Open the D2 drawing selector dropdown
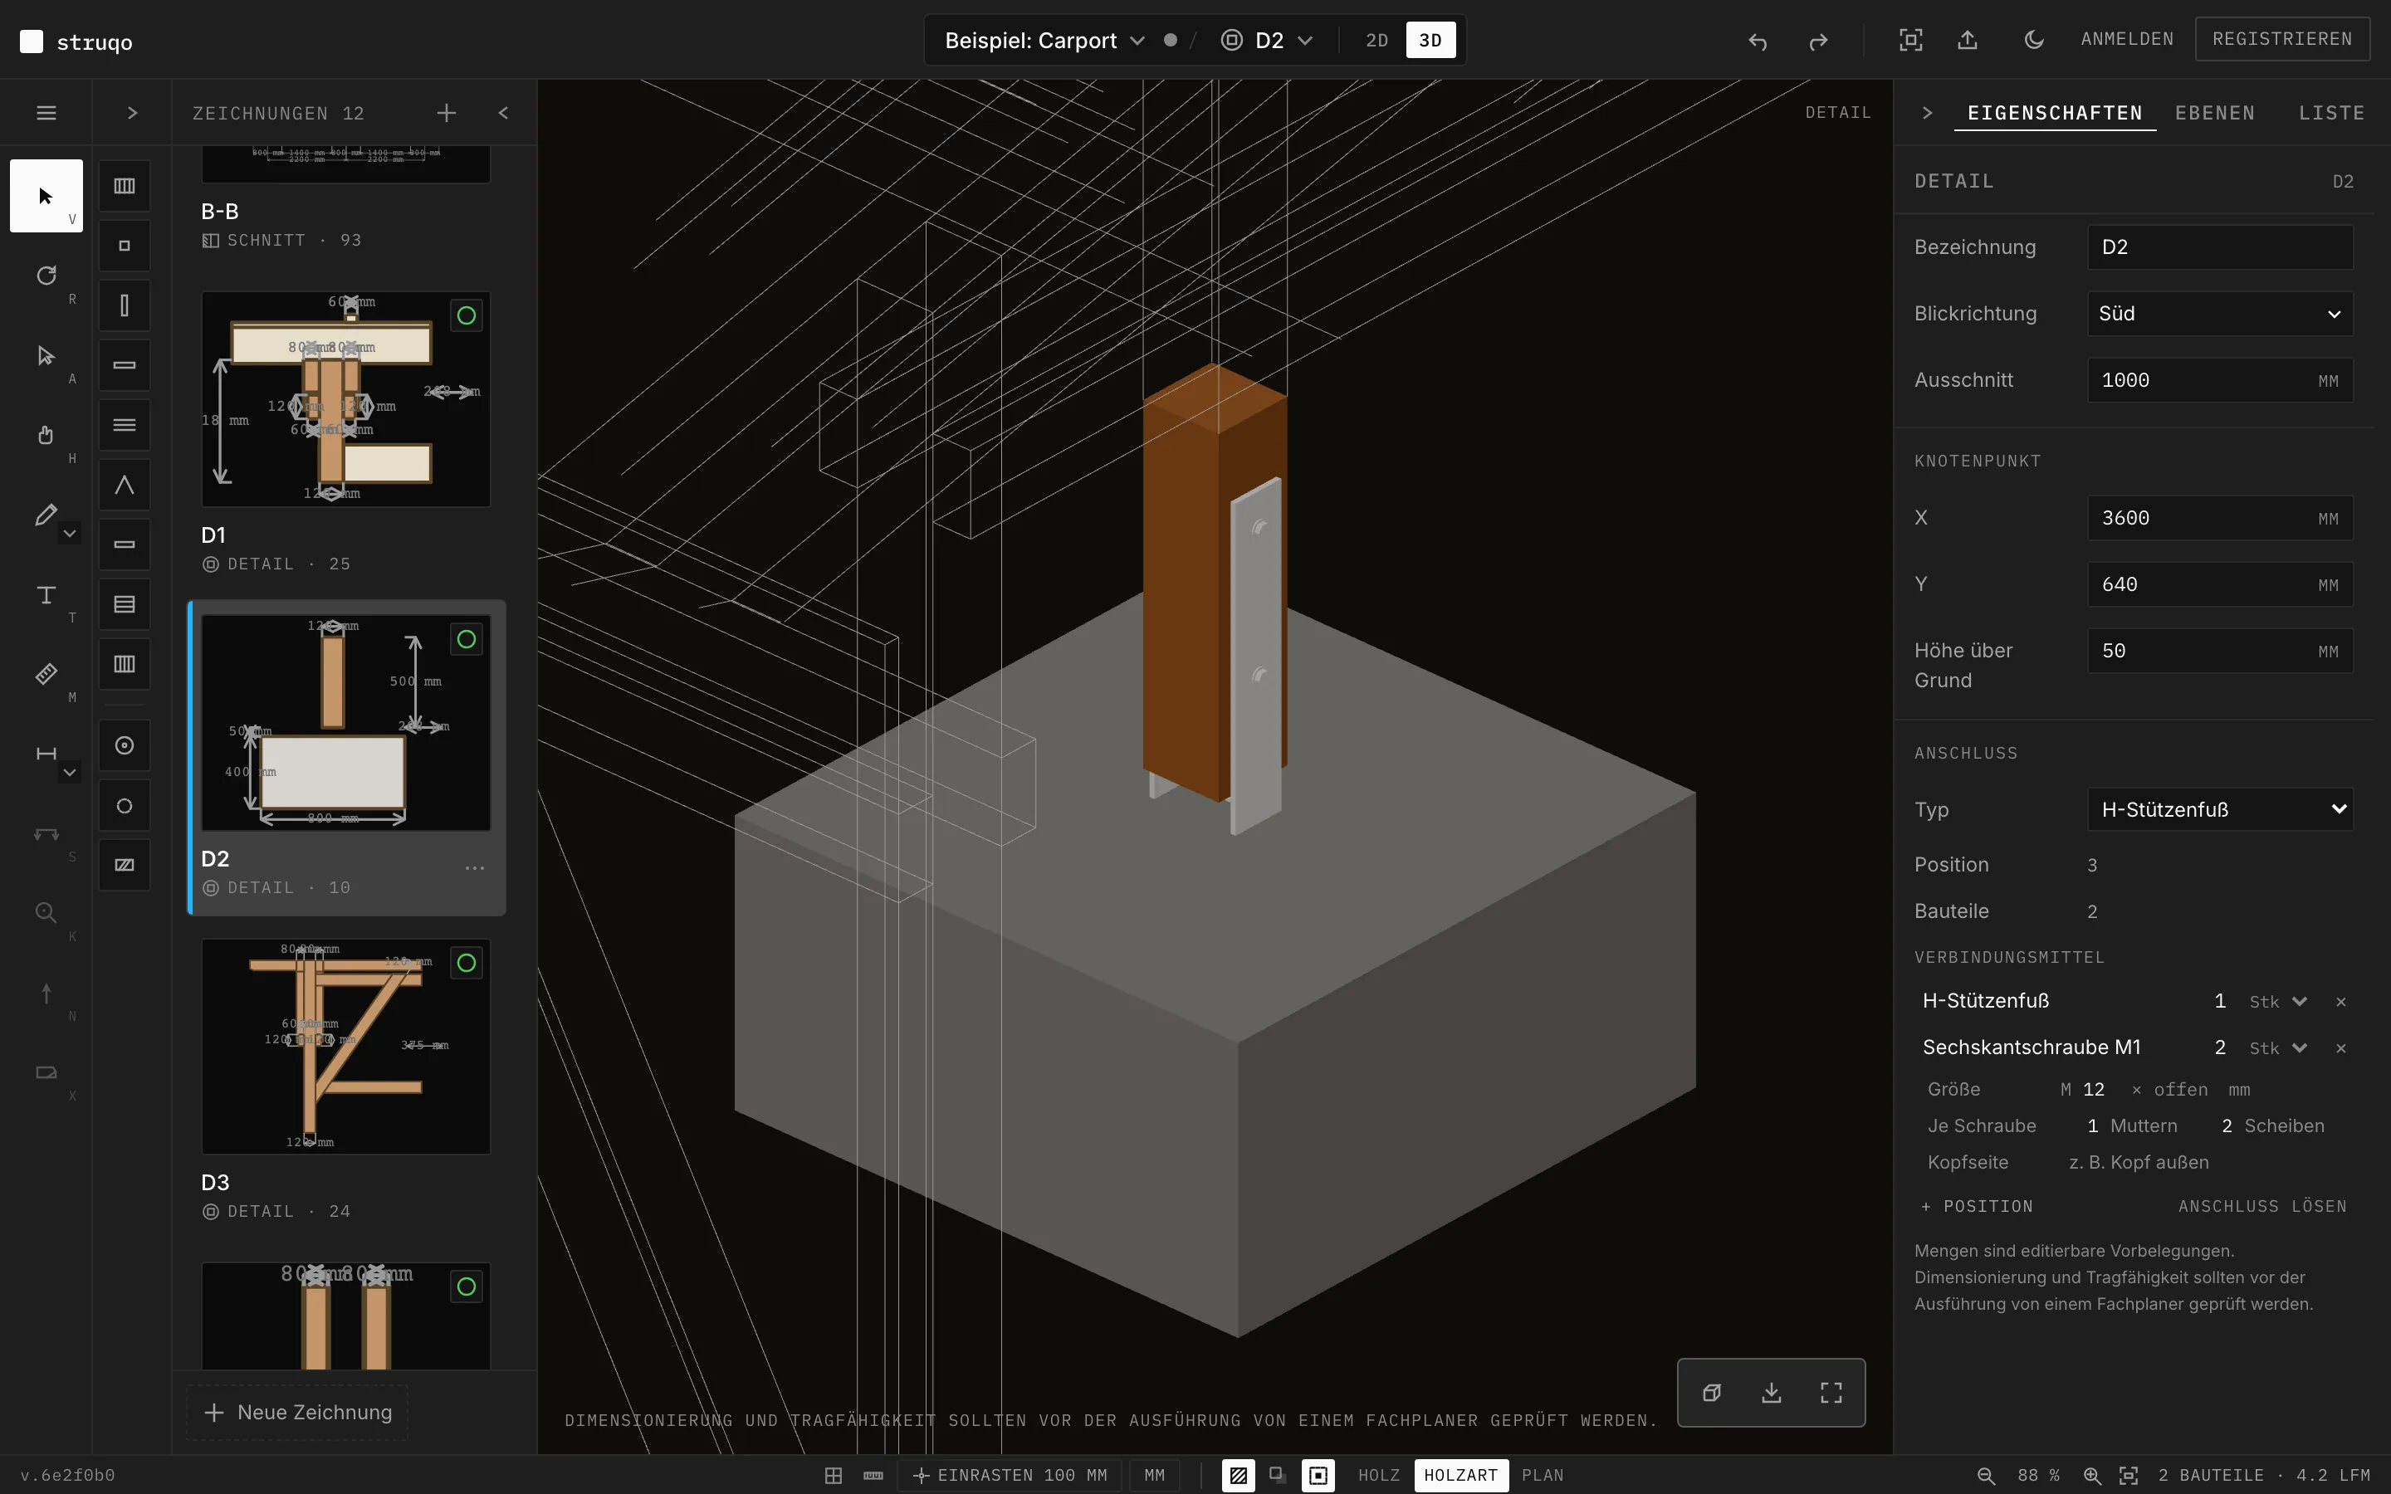Image resolution: width=2391 pixels, height=1494 pixels. pos(1268,41)
